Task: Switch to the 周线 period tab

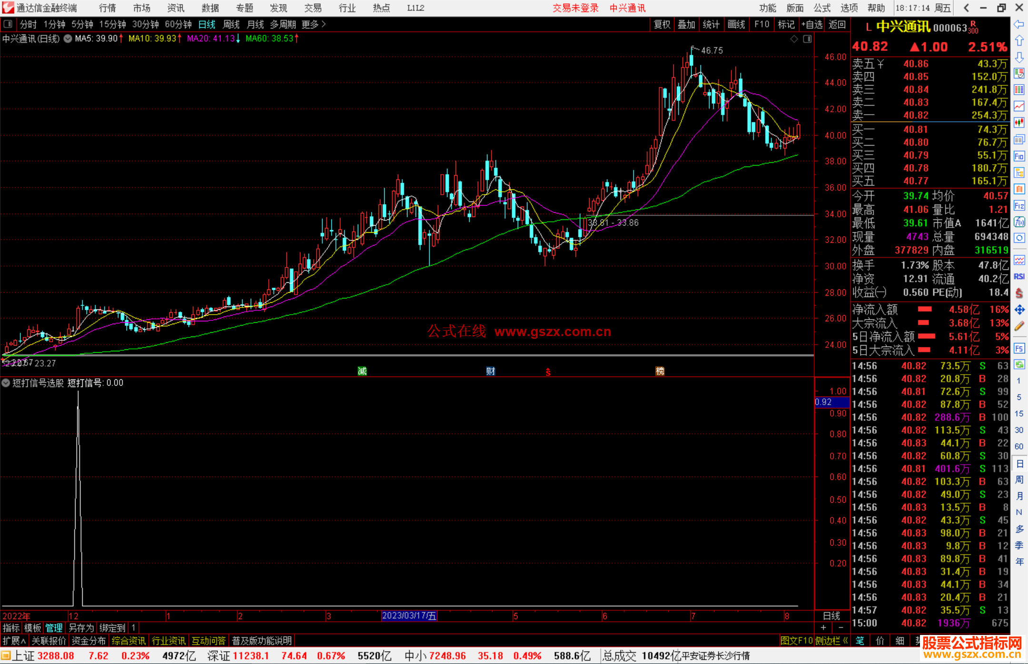Action: click(231, 24)
